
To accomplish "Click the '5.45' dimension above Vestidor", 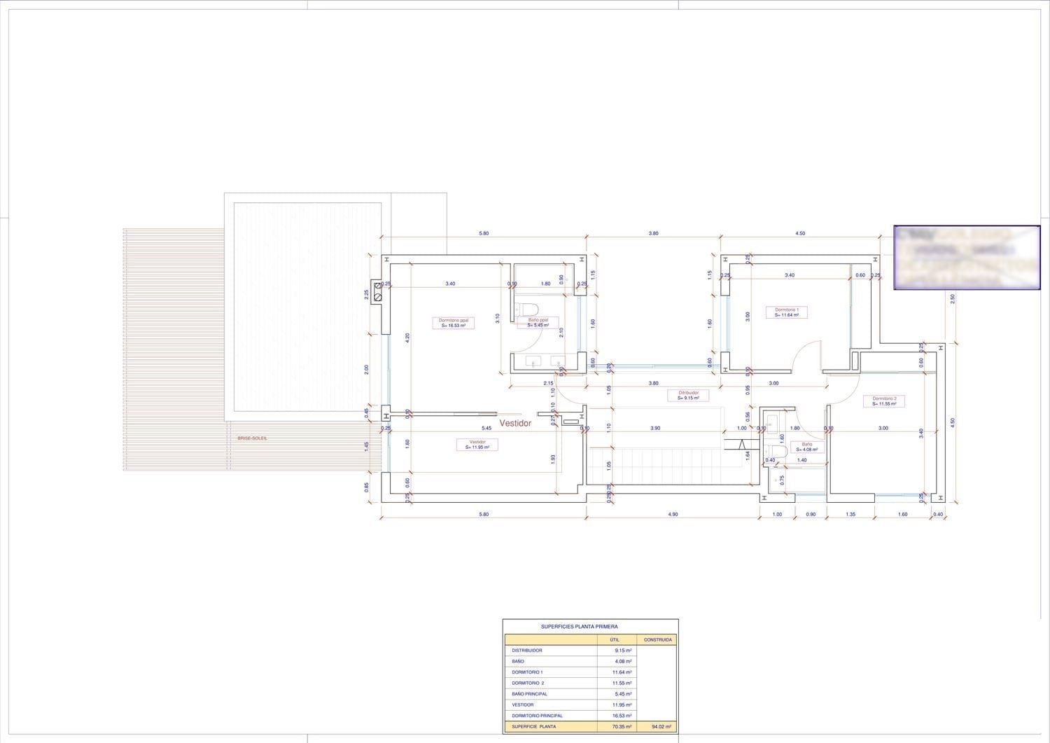I will tap(486, 428).
